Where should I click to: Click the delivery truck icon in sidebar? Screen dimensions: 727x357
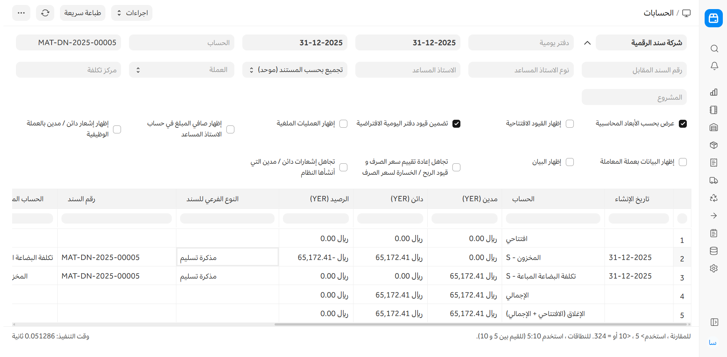(x=714, y=180)
